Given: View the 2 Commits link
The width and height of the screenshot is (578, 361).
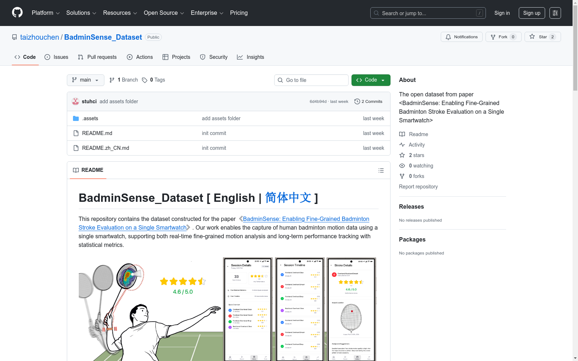Looking at the screenshot, I should point(368,101).
